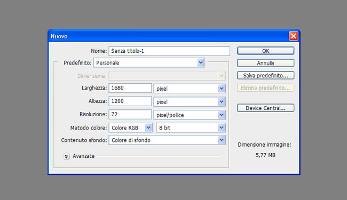This screenshot has width=347, height=200.
Task: Click the greyed Elimina predefinito button
Action: coord(265,88)
